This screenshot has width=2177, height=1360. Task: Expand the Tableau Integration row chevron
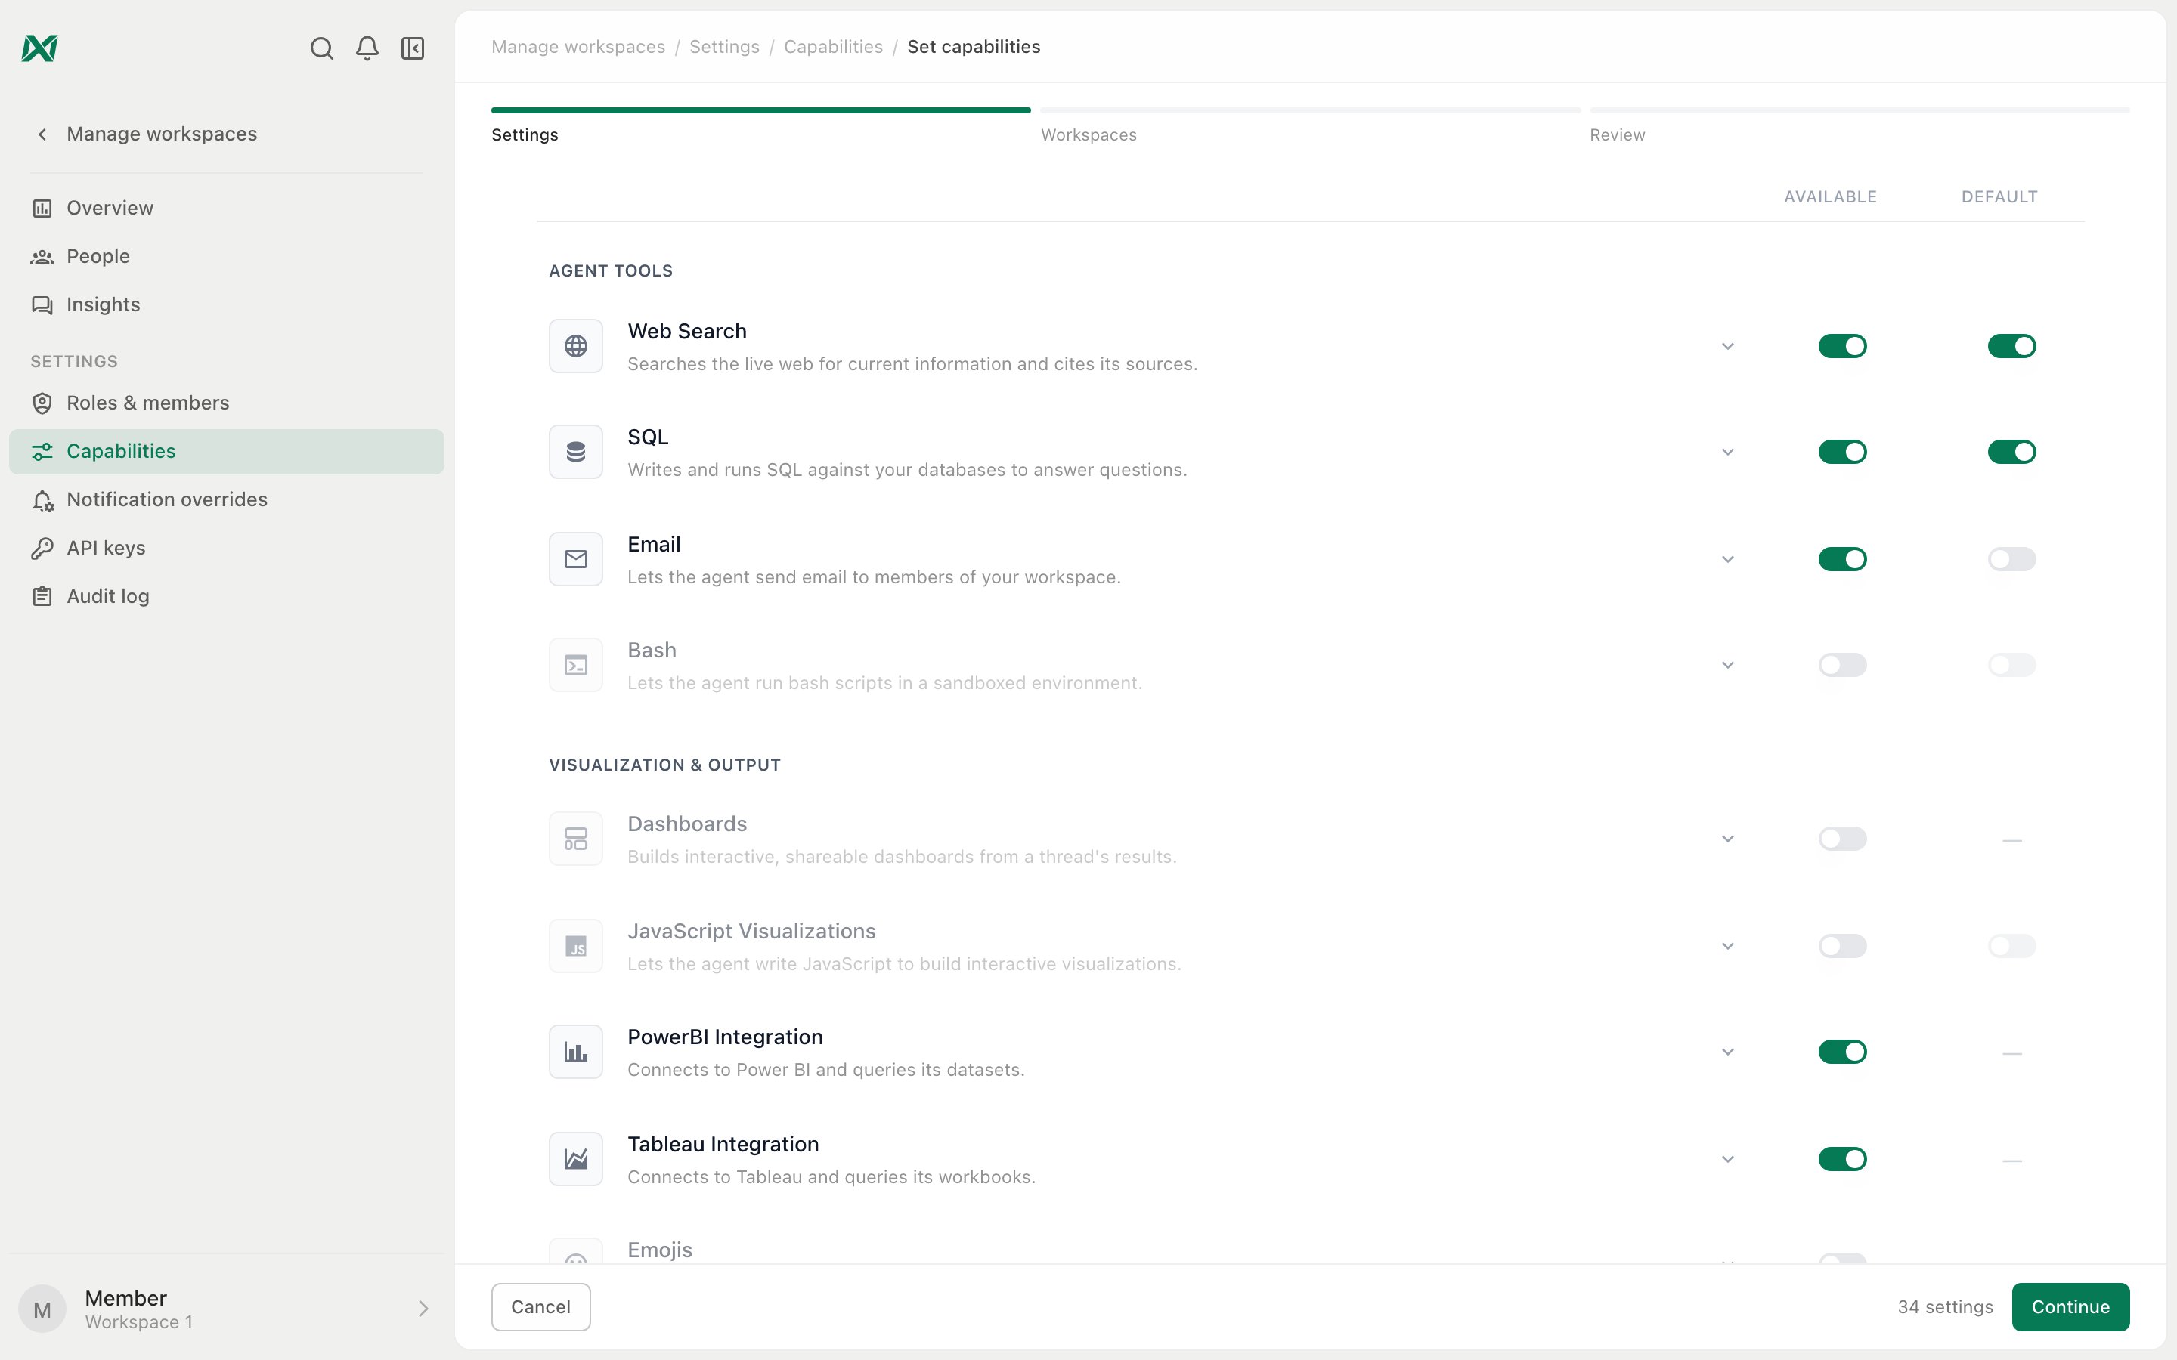[1727, 1160]
